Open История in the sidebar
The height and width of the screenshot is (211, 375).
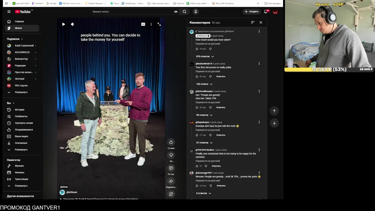pyautogui.click(x=23, y=110)
